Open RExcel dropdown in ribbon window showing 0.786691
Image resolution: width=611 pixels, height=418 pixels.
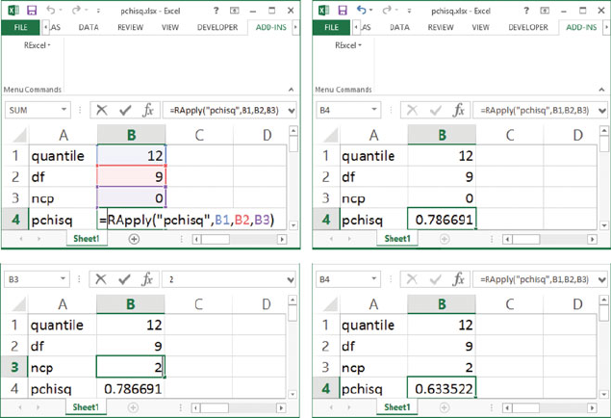[348, 45]
